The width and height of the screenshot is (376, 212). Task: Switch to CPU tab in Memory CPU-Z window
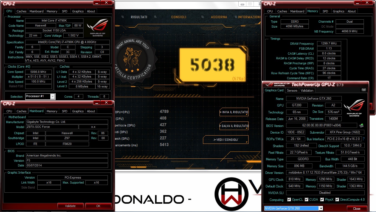coord(270,11)
